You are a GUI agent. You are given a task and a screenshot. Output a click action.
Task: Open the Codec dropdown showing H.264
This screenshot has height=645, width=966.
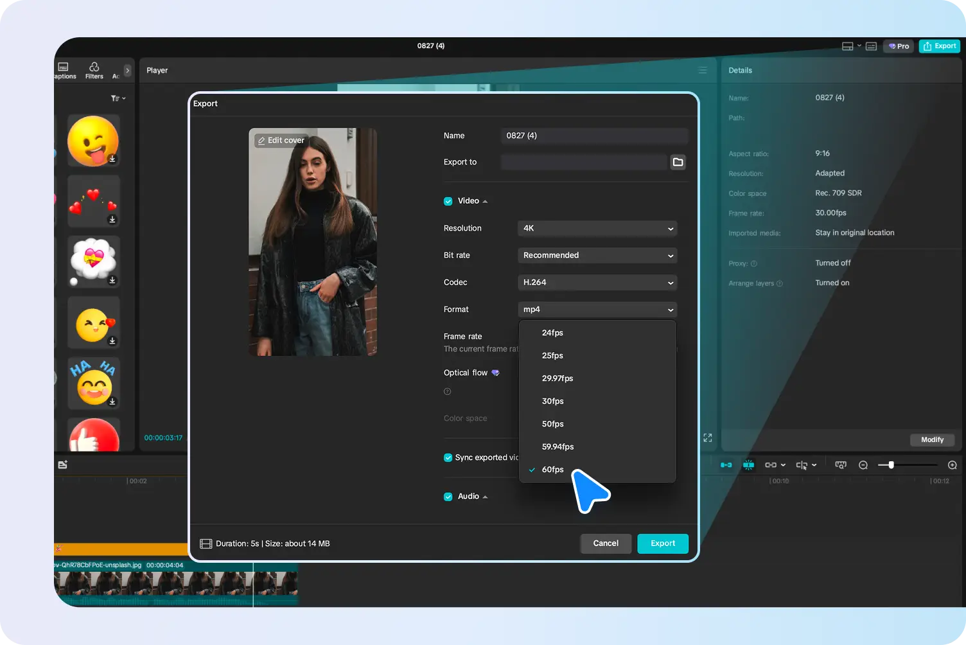pyautogui.click(x=597, y=283)
